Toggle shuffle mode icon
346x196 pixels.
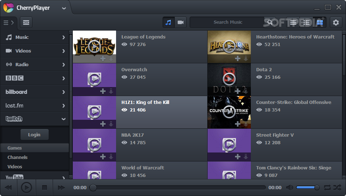click(337, 188)
